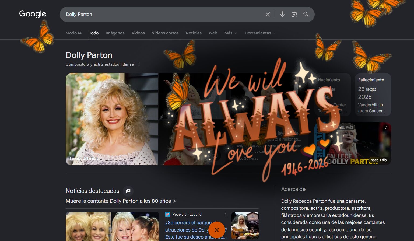Open the large Britannica portrait of Dolly
This screenshot has height=241, width=414.
click(112, 119)
